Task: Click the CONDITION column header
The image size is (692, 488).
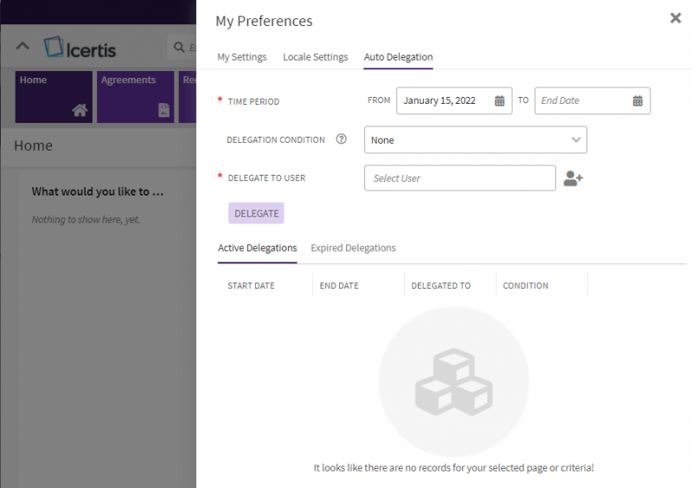Action: point(526,286)
